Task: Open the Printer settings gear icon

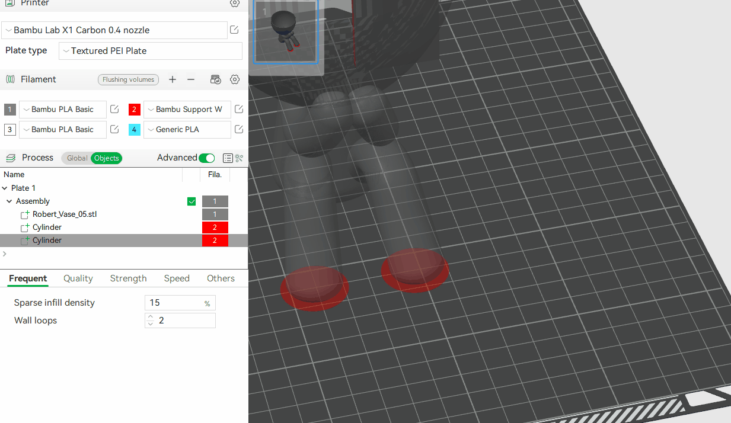Action: pos(235,4)
